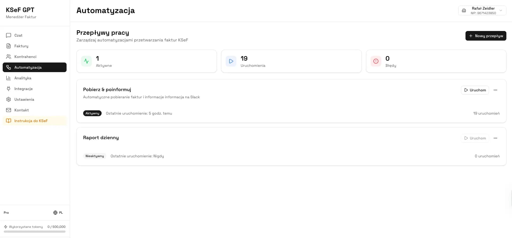Toggle the Aktywny status badge
The height and width of the screenshot is (238, 512).
point(92,113)
